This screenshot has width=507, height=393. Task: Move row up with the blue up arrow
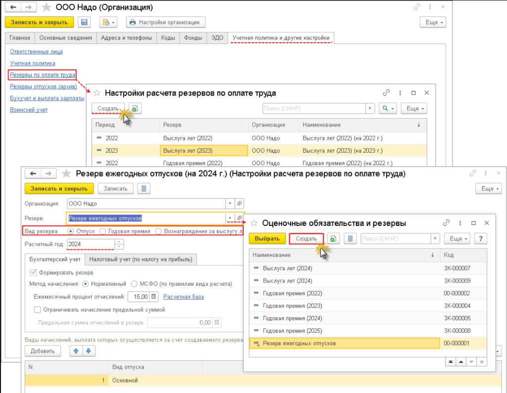77,350
